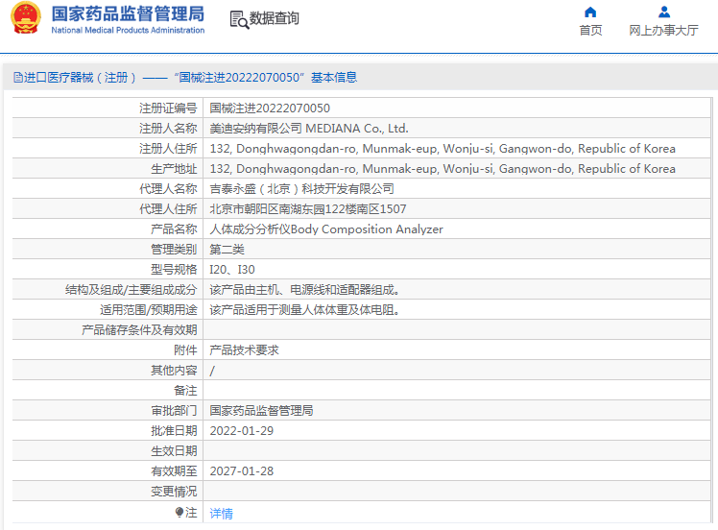Click the model specification I20、I30 cell

point(232,270)
